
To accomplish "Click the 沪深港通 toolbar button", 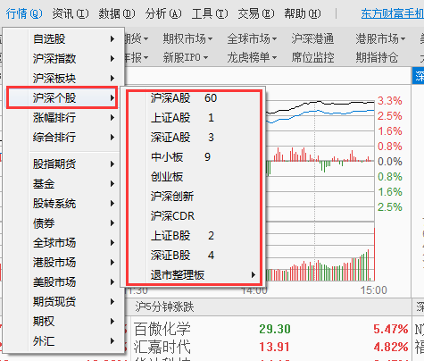I will tap(312, 38).
